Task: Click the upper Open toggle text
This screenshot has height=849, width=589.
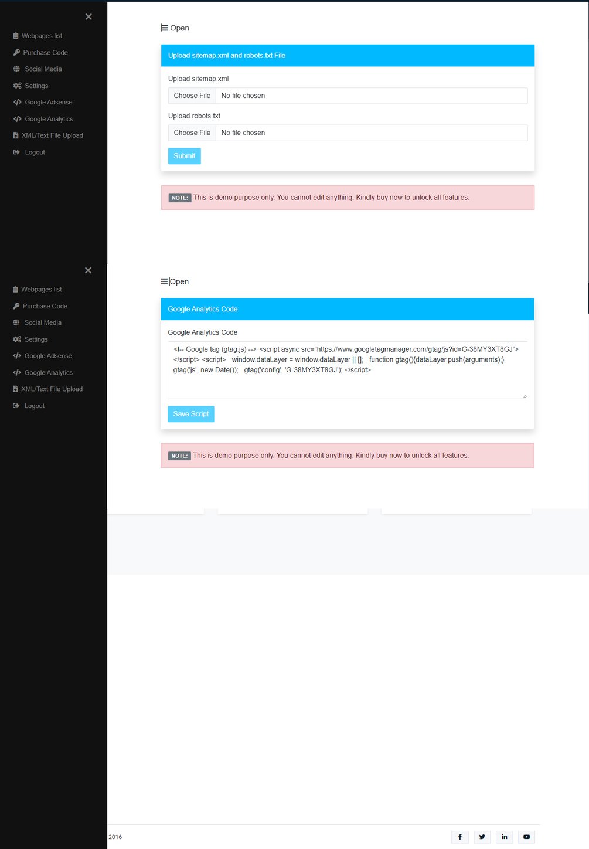Action: coord(179,28)
